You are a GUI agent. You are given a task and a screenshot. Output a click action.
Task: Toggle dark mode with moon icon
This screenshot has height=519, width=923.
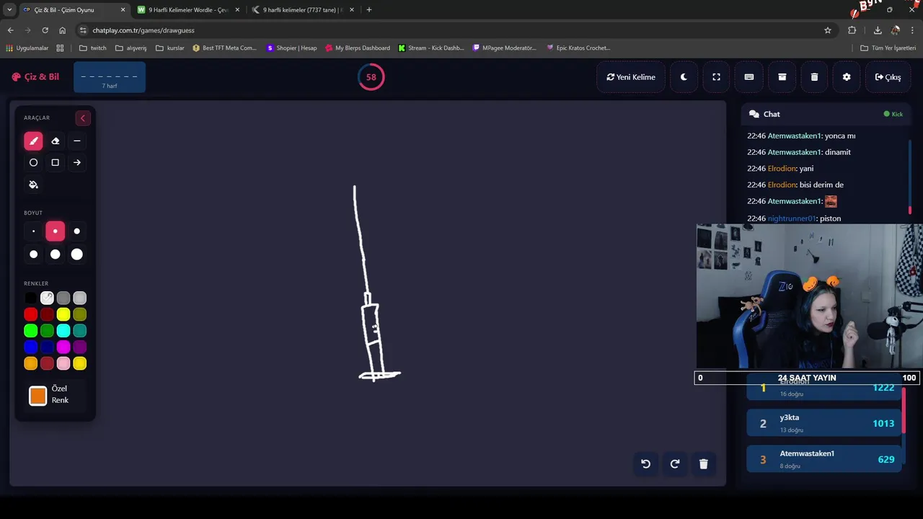(x=684, y=77)
